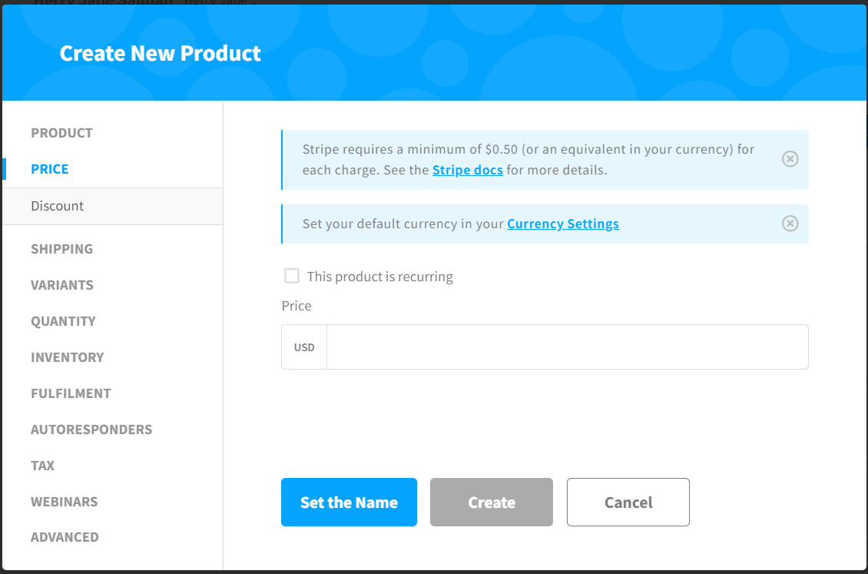Open the Autoresponders section
The height and width of the screenshot is (574, 868).
pyautogui.click(x=91, y=430)
